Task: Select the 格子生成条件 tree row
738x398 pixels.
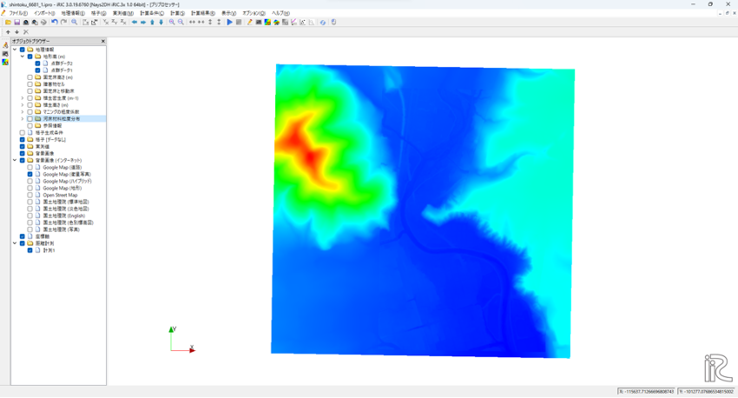Action: 49,133
